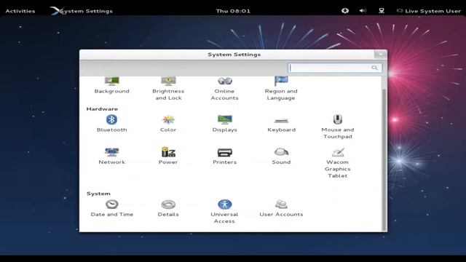This screenshot has width=466, height=262.
Task: Click the settings window vertical scrollbar
Action: tap(384, 159)
